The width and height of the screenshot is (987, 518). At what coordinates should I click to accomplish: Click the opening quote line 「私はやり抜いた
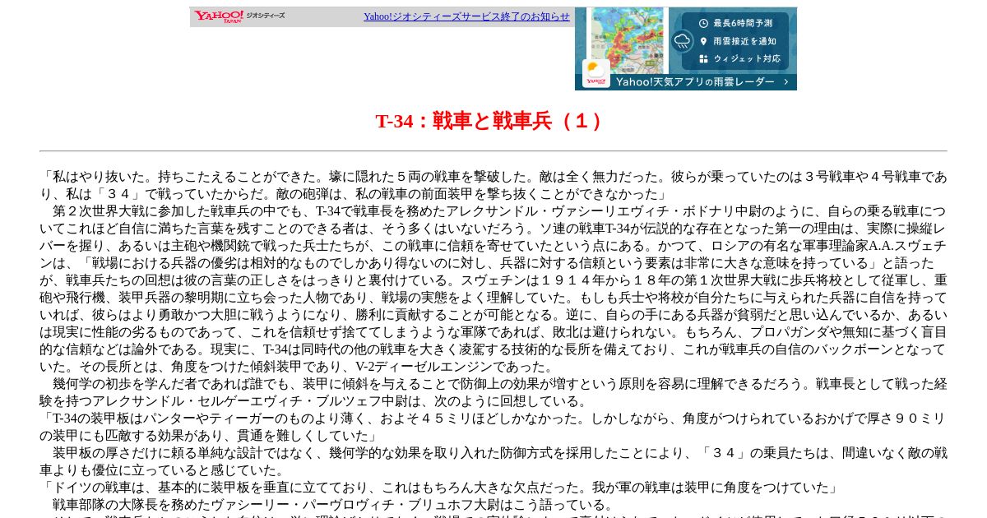[493, 177]
